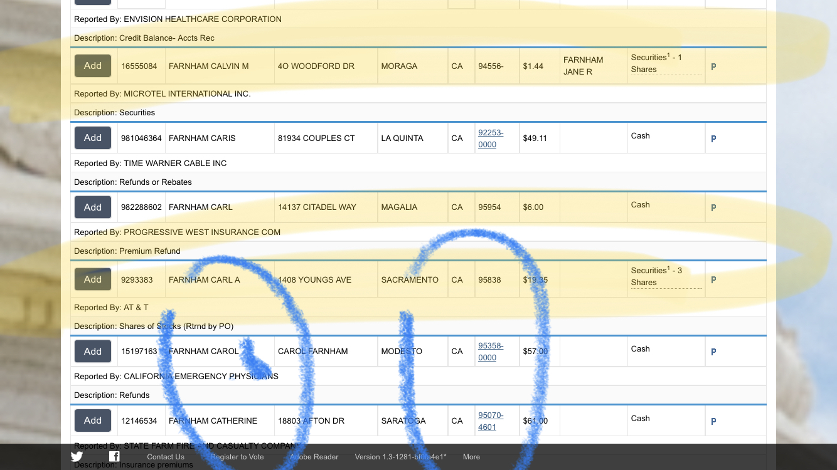Select address 40 WOODFORD DR
The width and height of the screenshot is (837, 470).
[x=316, y=66]
